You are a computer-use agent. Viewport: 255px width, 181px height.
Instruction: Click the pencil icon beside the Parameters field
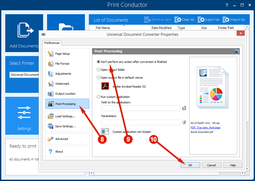(x=184, y=122)
